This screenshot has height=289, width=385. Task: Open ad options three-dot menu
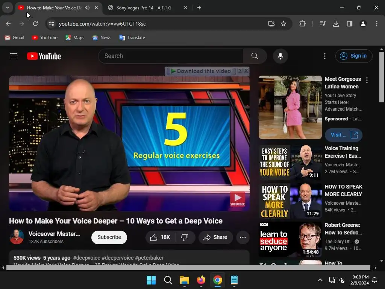367,80
